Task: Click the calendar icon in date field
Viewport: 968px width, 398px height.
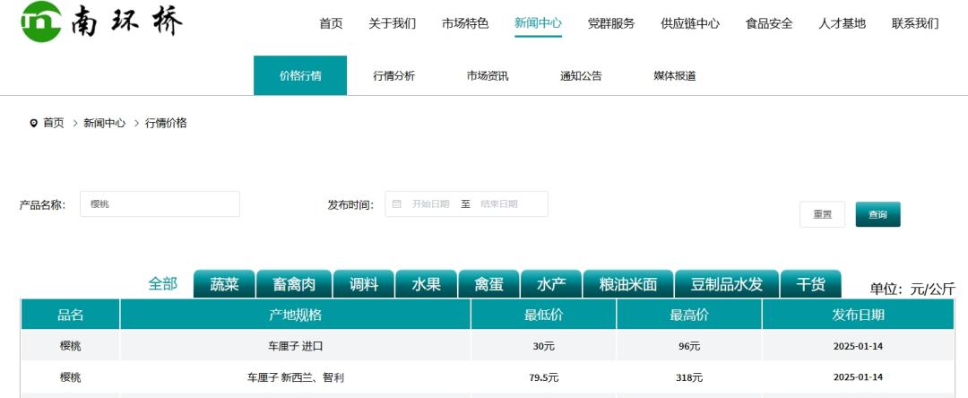Action: coord(397,204)
